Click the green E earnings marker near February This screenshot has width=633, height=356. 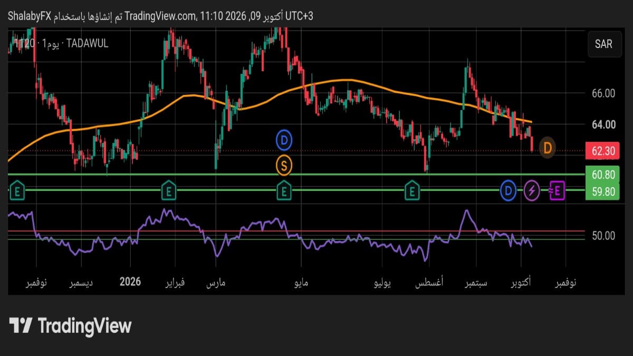(168, 190)
